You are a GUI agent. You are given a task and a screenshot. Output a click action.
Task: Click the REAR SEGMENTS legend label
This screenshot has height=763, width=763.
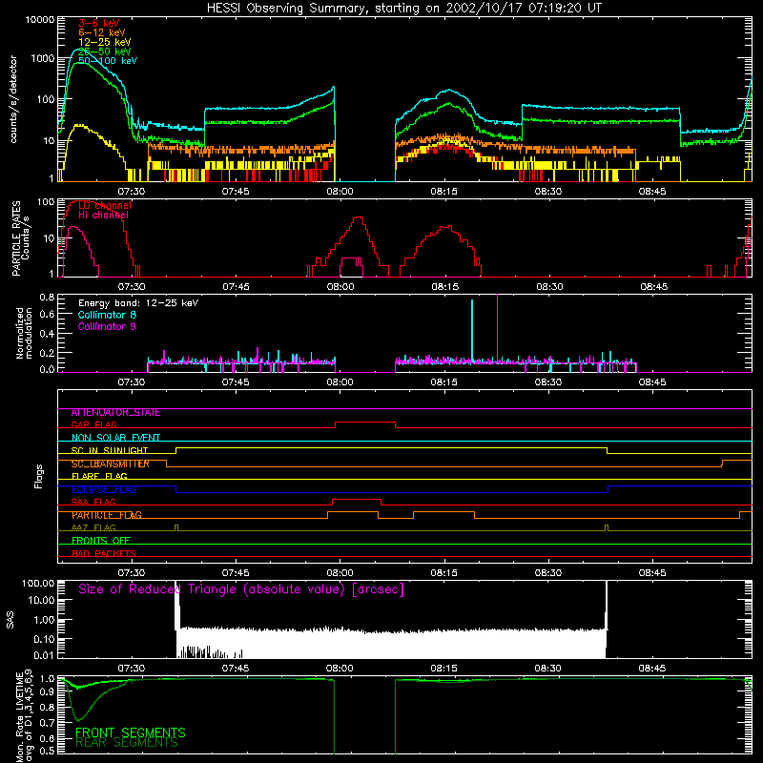(127, 743)
